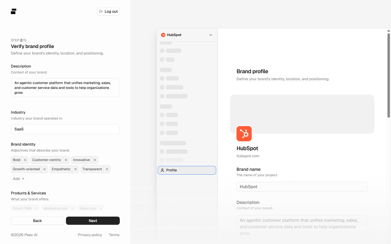Remove the Transparent tag

(107, 169)
